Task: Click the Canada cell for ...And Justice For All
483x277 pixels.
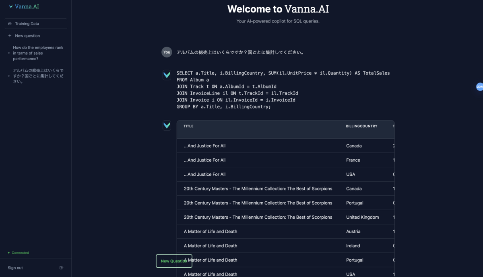Action: click(x=354, y=146)
